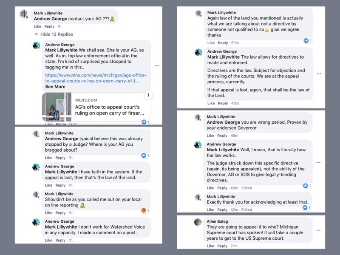The image size is (340, 255).
Task: Click the "Edited" label under "Well, I mean" comment
Action: 246,188
